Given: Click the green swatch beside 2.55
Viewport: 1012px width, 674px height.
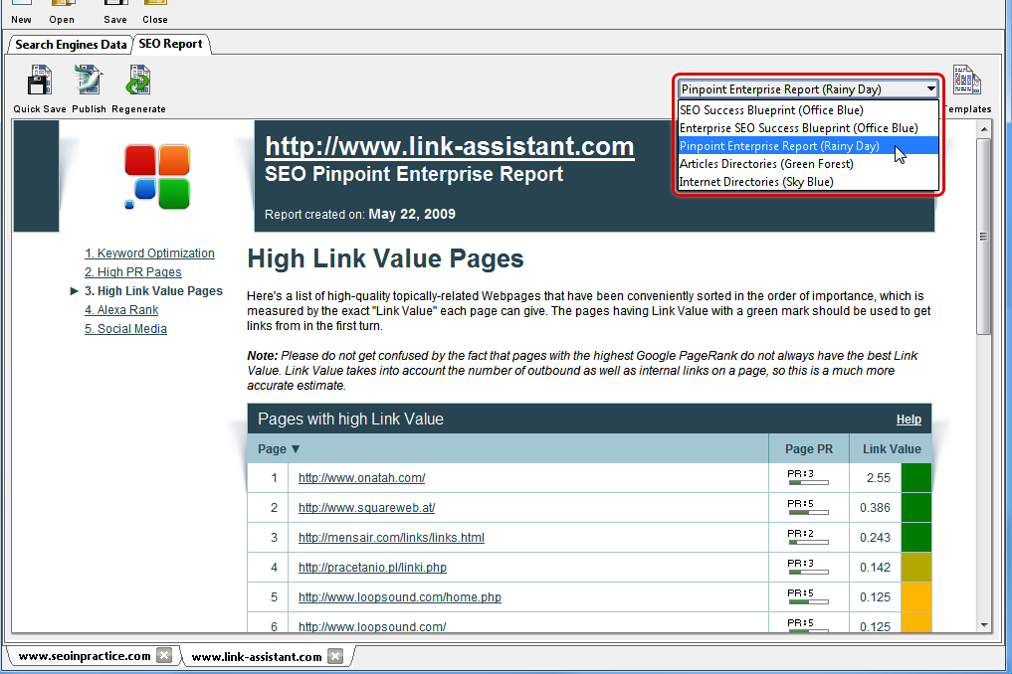Looking at the screenshot, I should click(915, 478).
